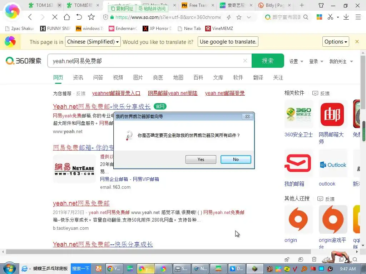The width and height of the screenshot is (366, 274).
Task: Open the browser hamburger menu
Action: [358, 17]
